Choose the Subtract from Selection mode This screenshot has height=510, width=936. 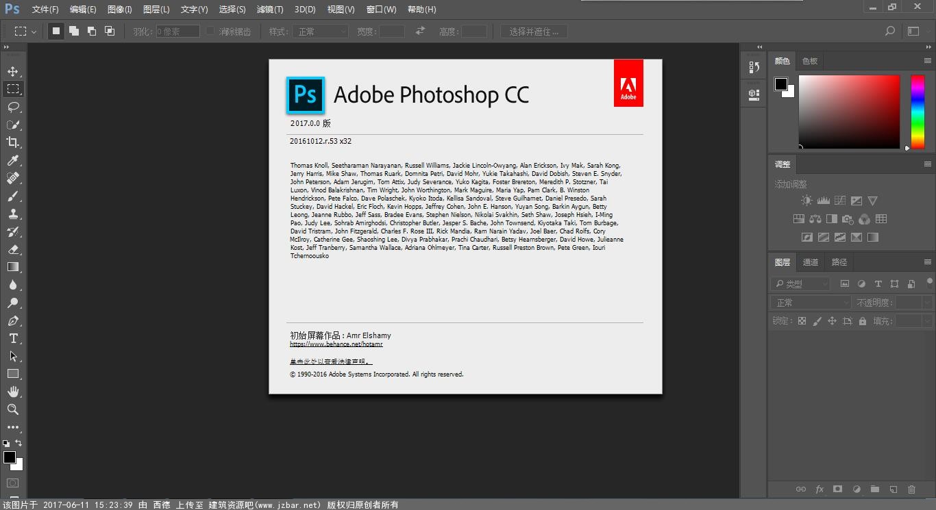92,31
